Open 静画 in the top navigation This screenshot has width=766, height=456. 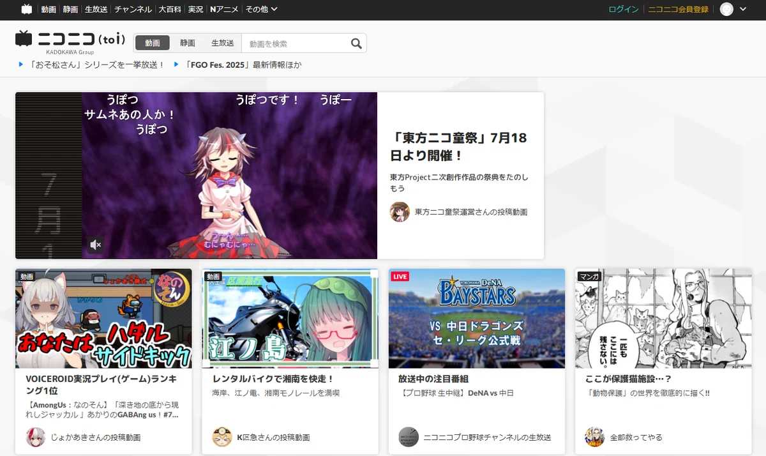tap(71, 9)
